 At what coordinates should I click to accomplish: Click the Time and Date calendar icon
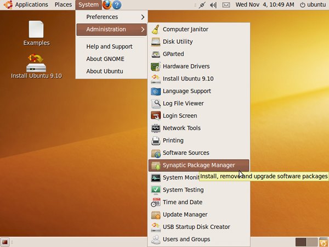click(x=156, y=202)
